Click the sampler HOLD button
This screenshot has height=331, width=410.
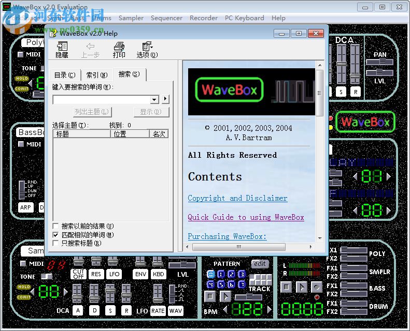[24, 287]
